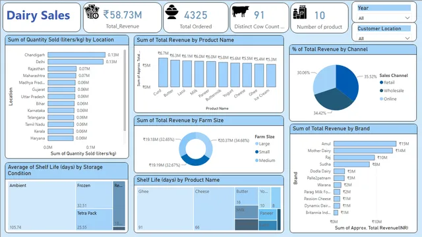
Task: Click the Curd revenue column
Action: click(x=163, y=72)
